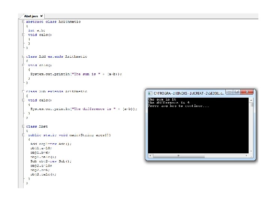The height and width of the screenshot is (202, 270).
Task: Collapse the Sub calc() method fold
Action: point(23,100)
